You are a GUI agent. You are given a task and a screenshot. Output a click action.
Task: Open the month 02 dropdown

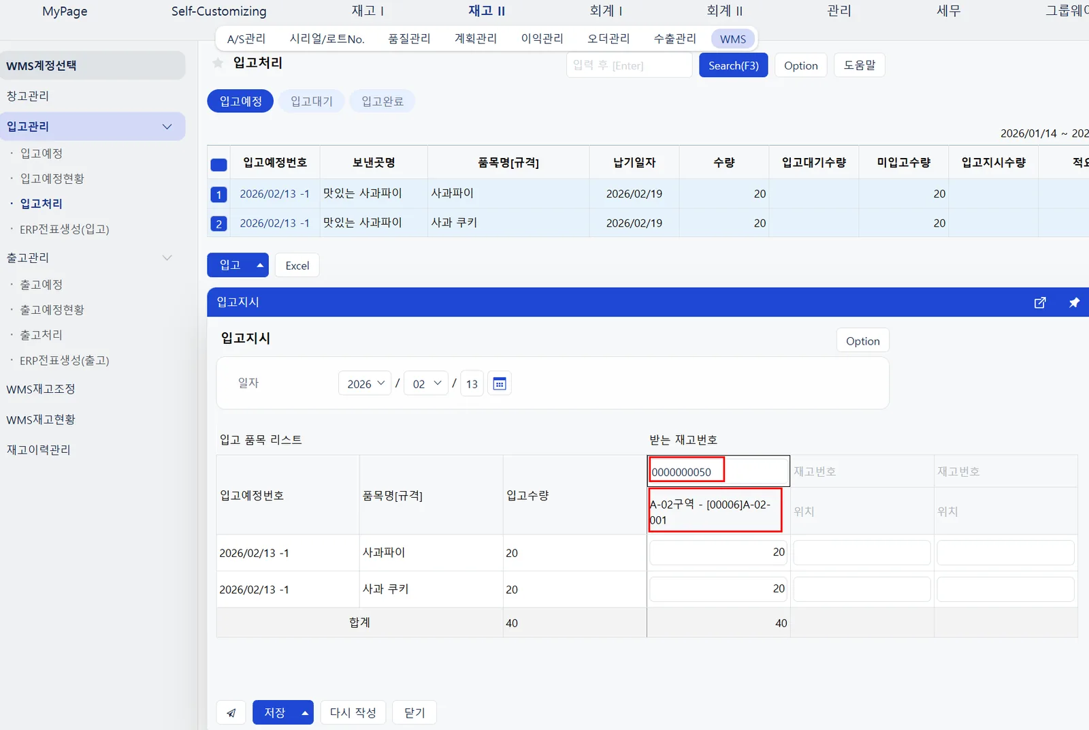[426, 383]
